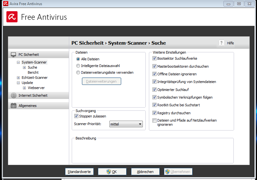Collapse the Update tree node

click(x=18, y=83)
